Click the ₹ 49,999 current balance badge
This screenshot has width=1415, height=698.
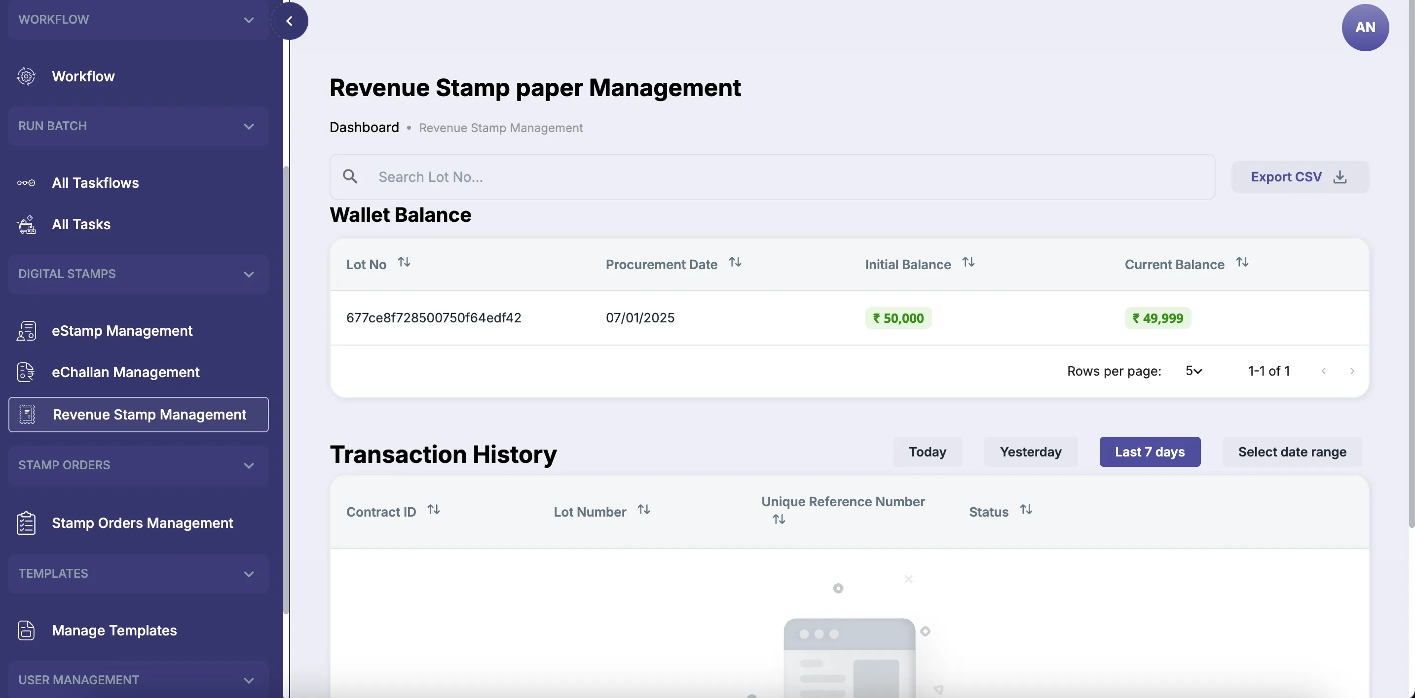pos(1157,318)
